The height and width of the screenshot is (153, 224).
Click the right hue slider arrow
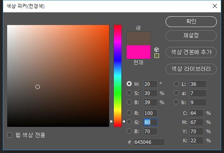[x=124, y=122]
